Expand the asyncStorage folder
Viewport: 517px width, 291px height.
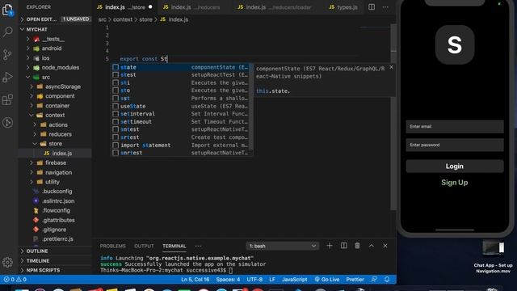55,86
